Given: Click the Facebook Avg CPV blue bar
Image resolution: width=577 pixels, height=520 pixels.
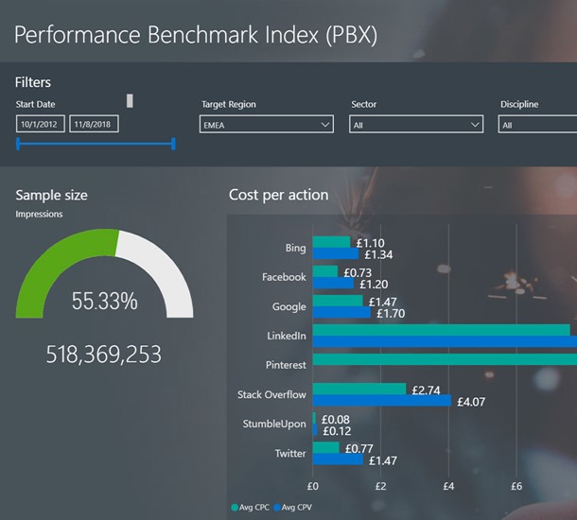Looking at the screenshot, I should pyautogui.click(x=333, y=284).
